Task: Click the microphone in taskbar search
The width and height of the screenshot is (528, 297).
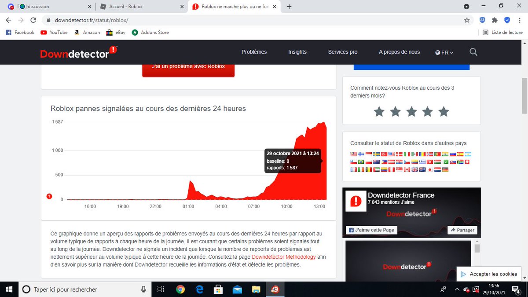Action: (143, 289)
